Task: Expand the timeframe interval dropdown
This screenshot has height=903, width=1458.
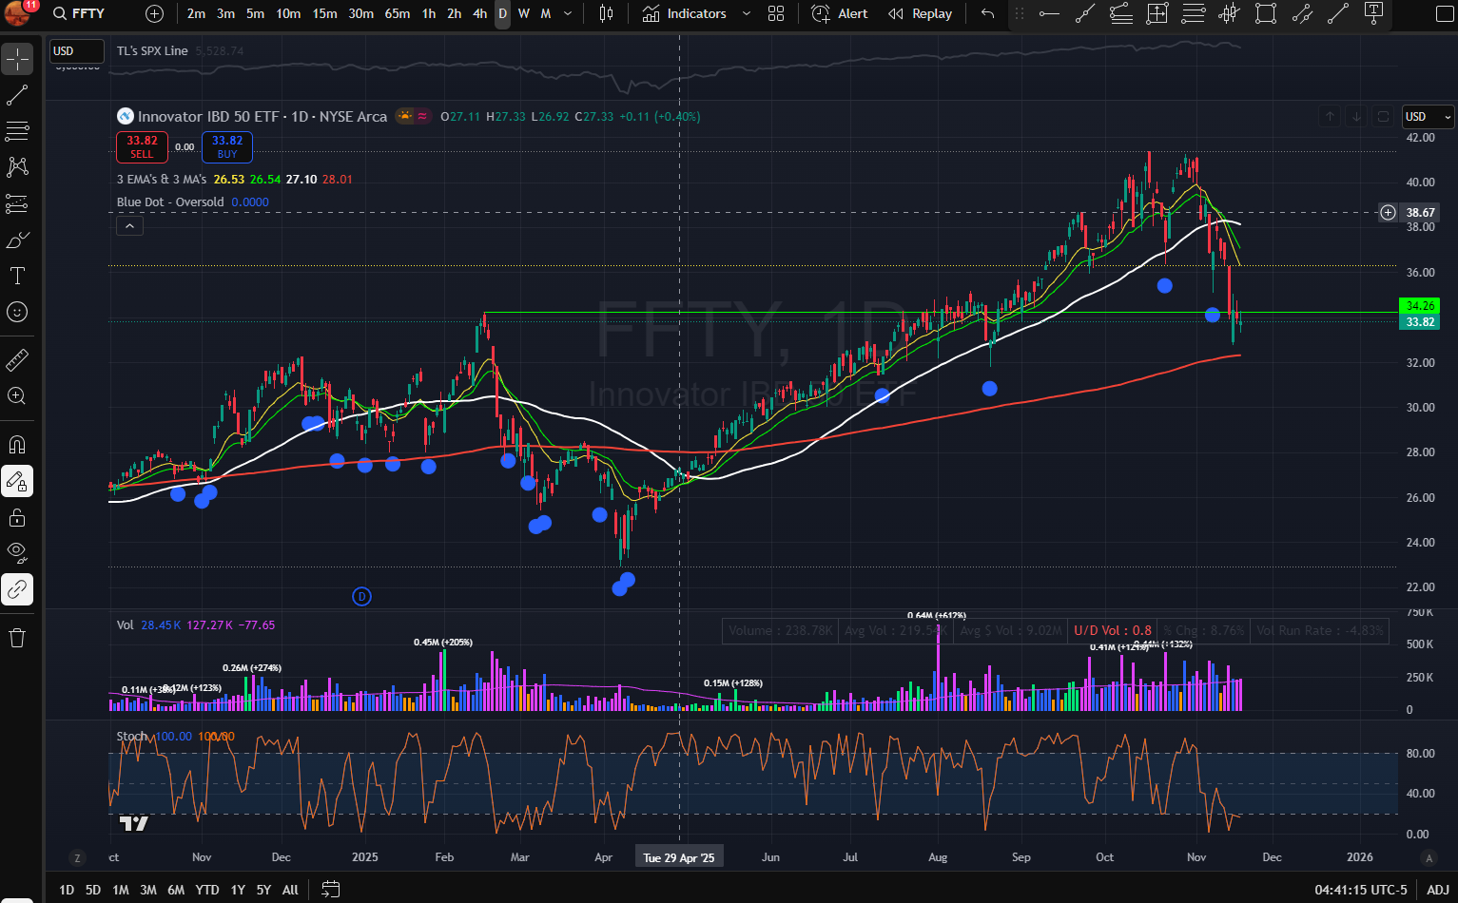Action: coord(568,13)
